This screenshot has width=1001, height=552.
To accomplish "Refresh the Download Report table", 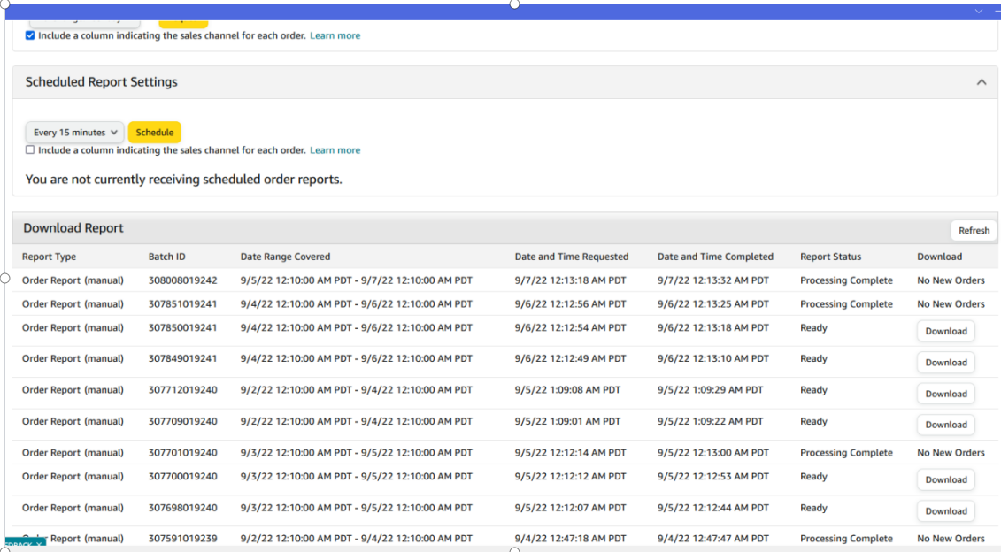I will coord(974,230).
